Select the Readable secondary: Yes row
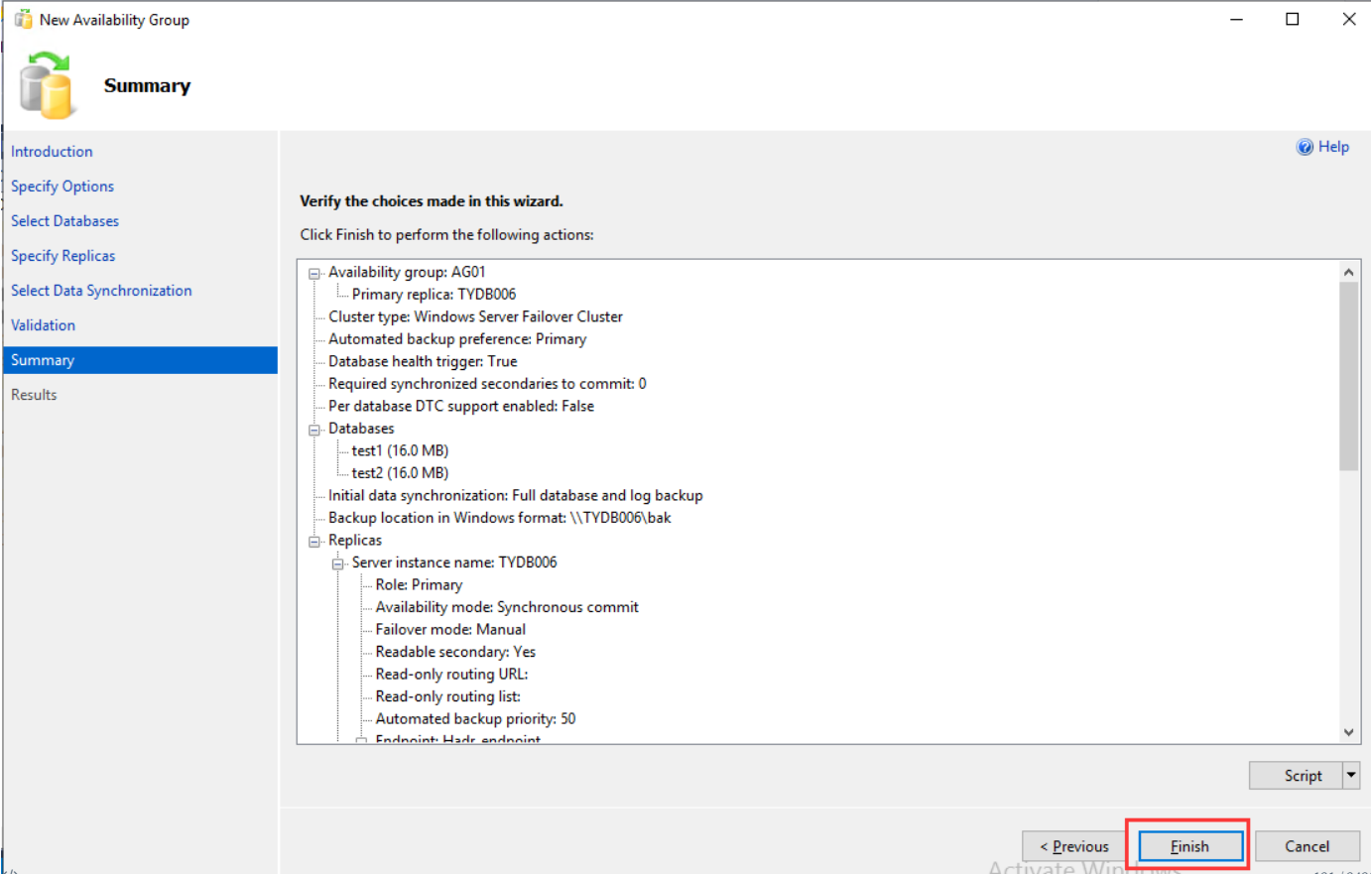The image size is (1371, 874). pos(455,651)
